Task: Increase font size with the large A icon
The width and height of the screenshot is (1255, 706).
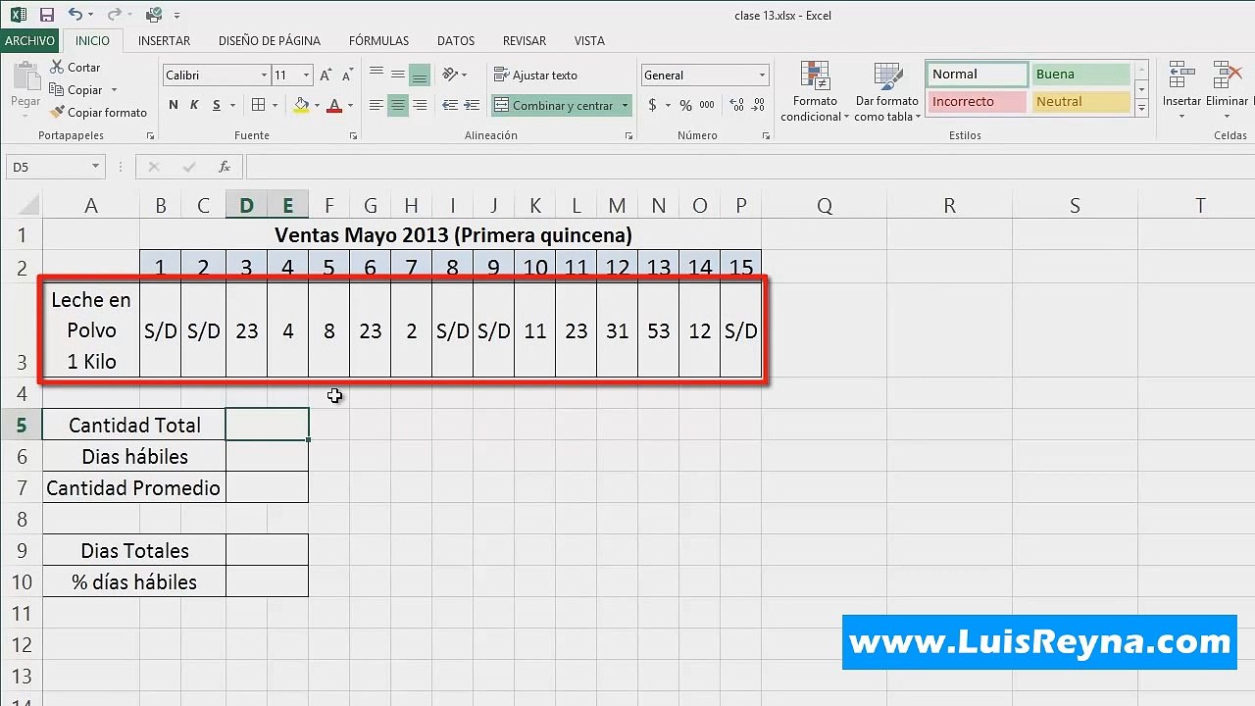Action: pyautogui.click(x=325, y=76)
